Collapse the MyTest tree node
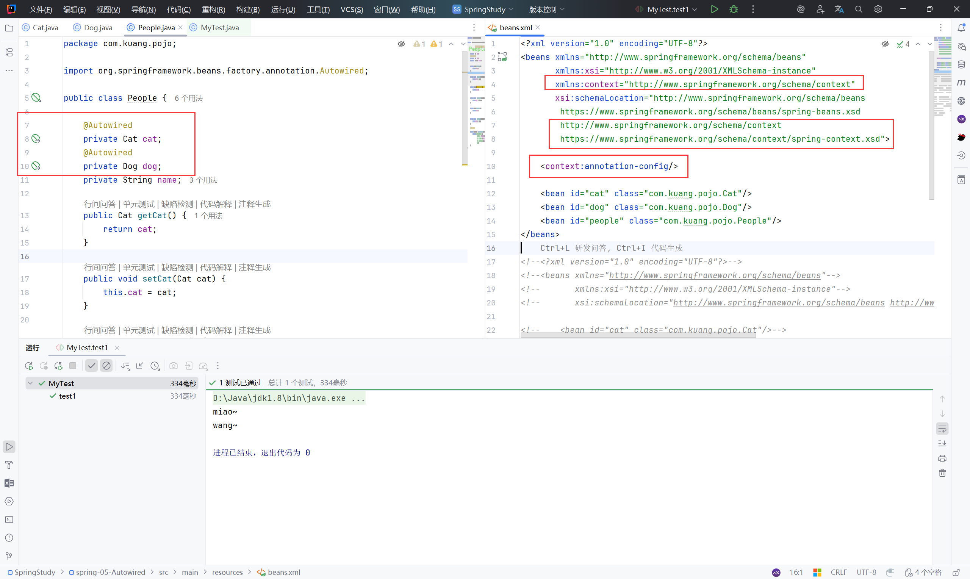970x579 pixels. [x=30, y=383]
